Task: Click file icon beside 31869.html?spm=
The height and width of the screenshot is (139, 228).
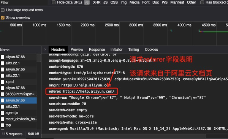Action: 2,94
